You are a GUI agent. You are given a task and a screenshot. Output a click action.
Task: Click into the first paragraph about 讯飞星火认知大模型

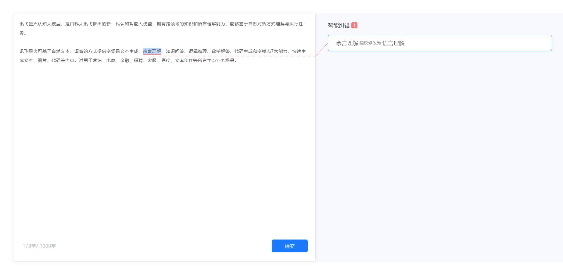(161, 28)
